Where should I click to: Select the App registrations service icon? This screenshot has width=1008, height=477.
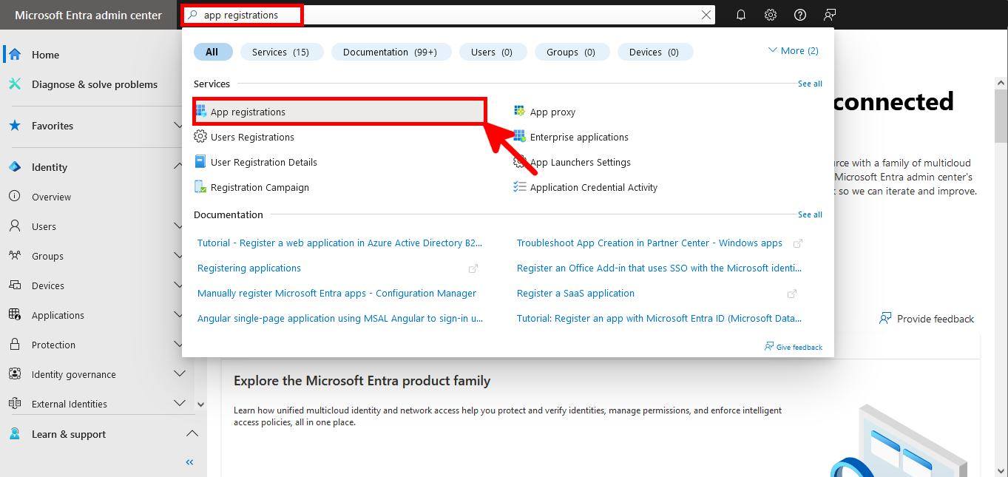200,111
